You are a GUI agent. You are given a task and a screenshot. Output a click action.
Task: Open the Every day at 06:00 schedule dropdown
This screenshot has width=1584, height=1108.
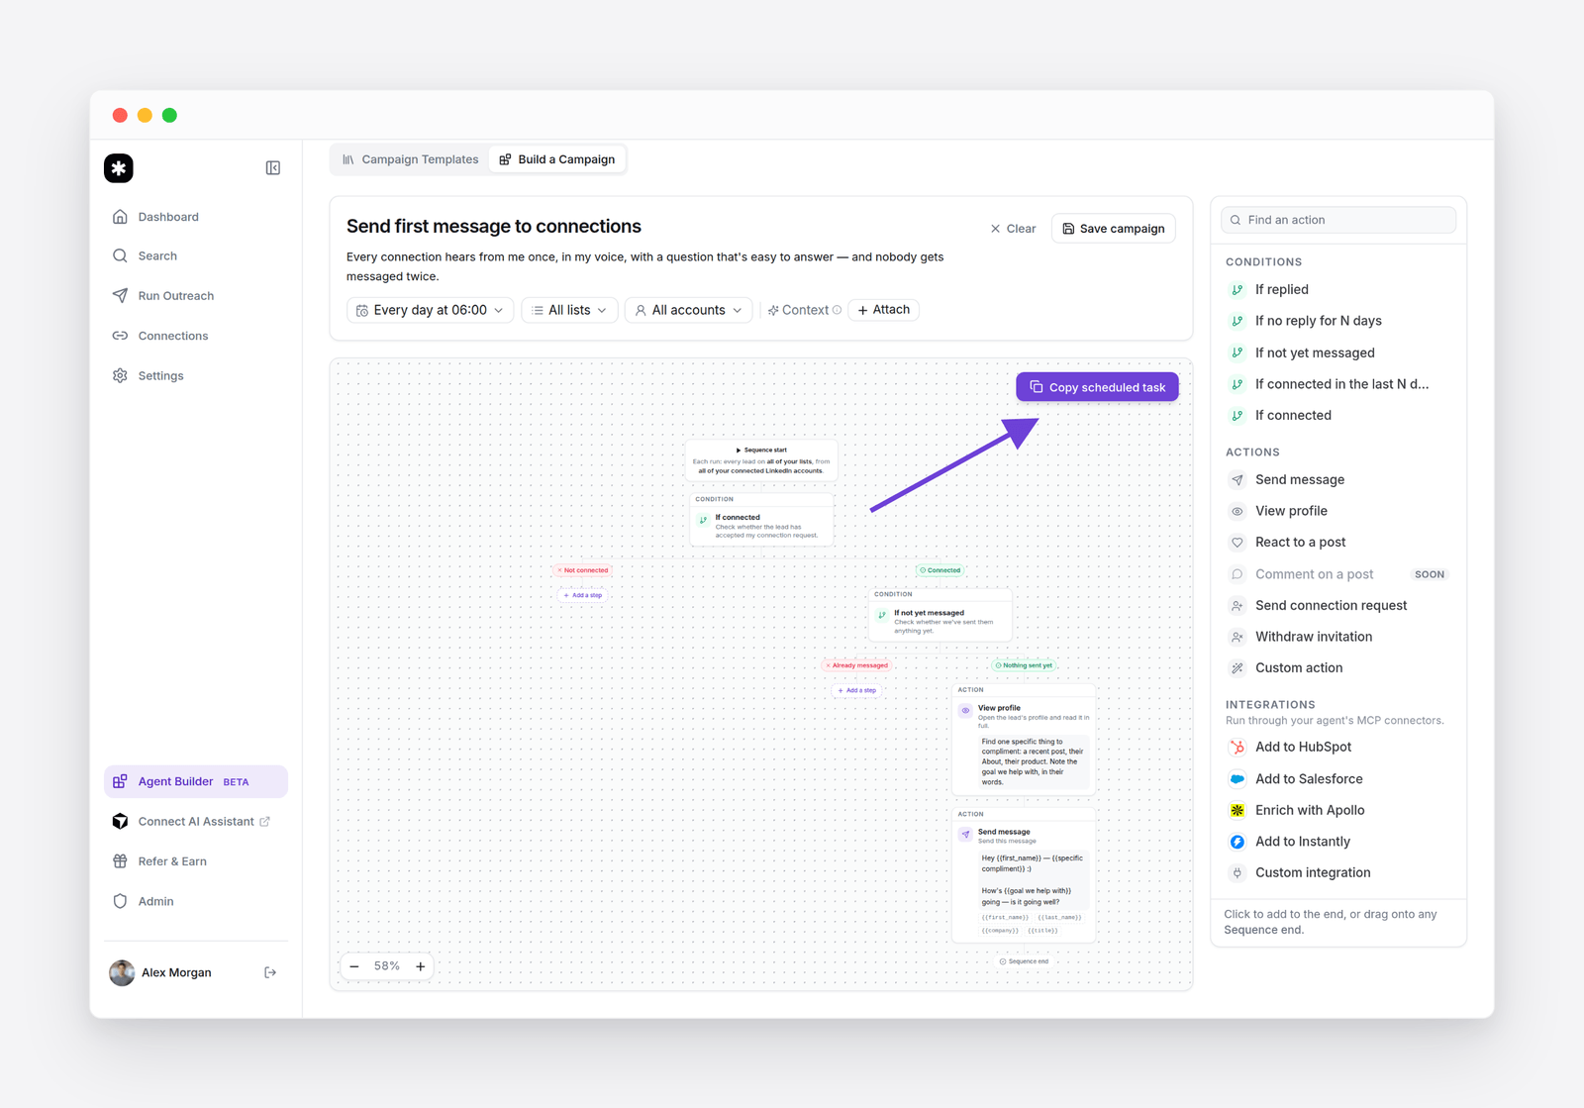[430, 310]
